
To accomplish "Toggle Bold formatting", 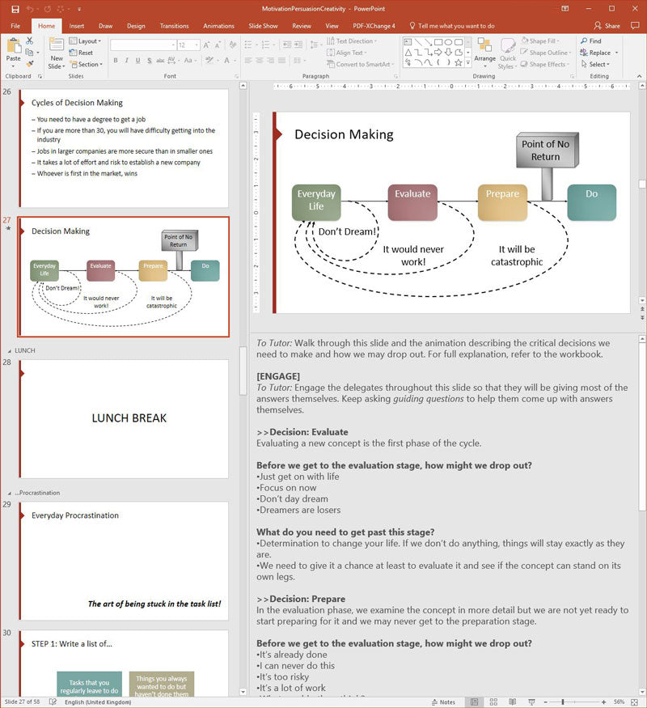I will 116,60.
